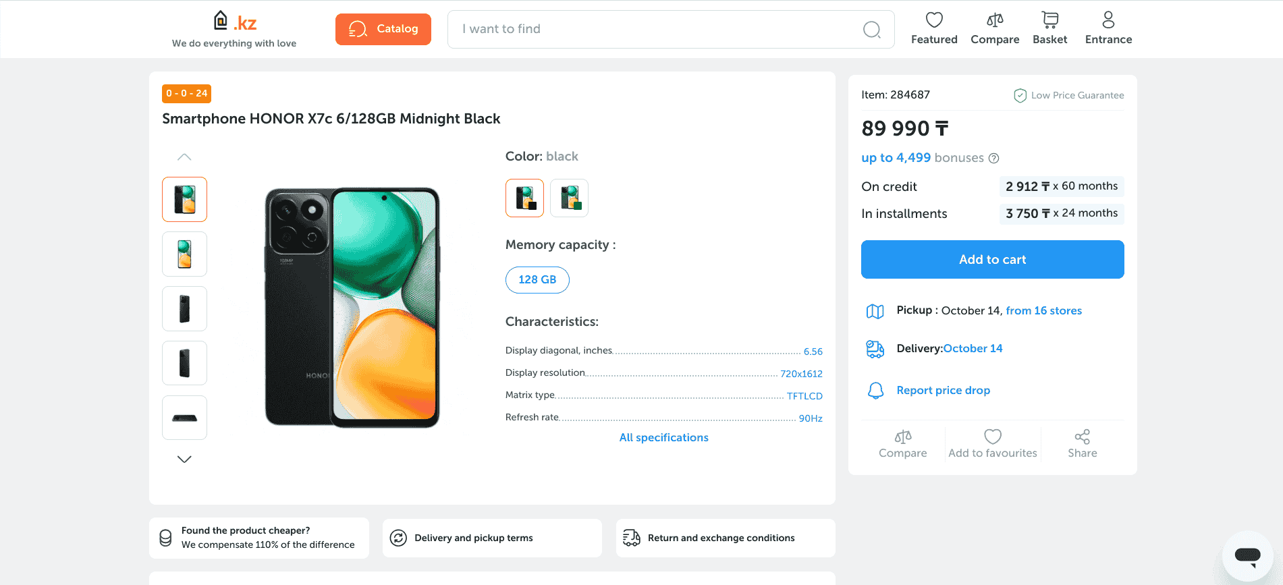Select the 128 GB memory option

537,280
